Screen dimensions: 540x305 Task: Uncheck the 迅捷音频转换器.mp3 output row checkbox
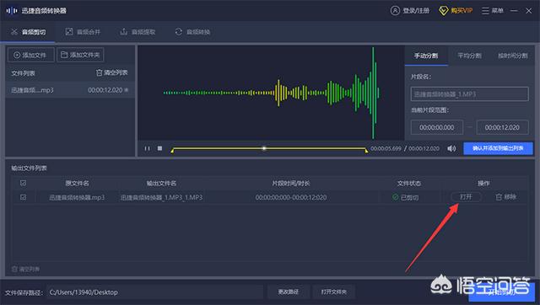click(23, 197)
